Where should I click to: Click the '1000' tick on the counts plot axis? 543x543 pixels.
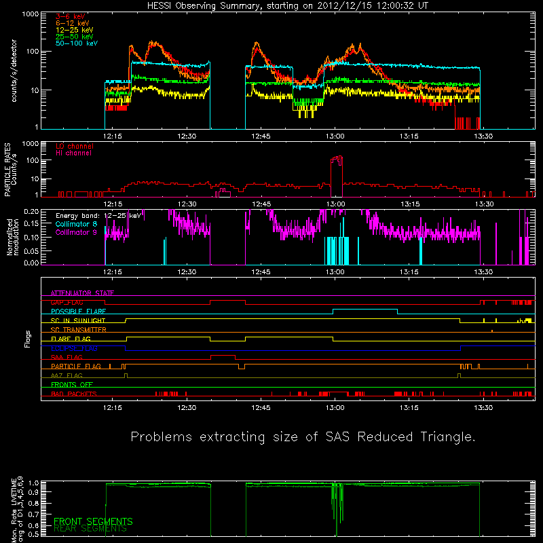click(x=31, y=14)
